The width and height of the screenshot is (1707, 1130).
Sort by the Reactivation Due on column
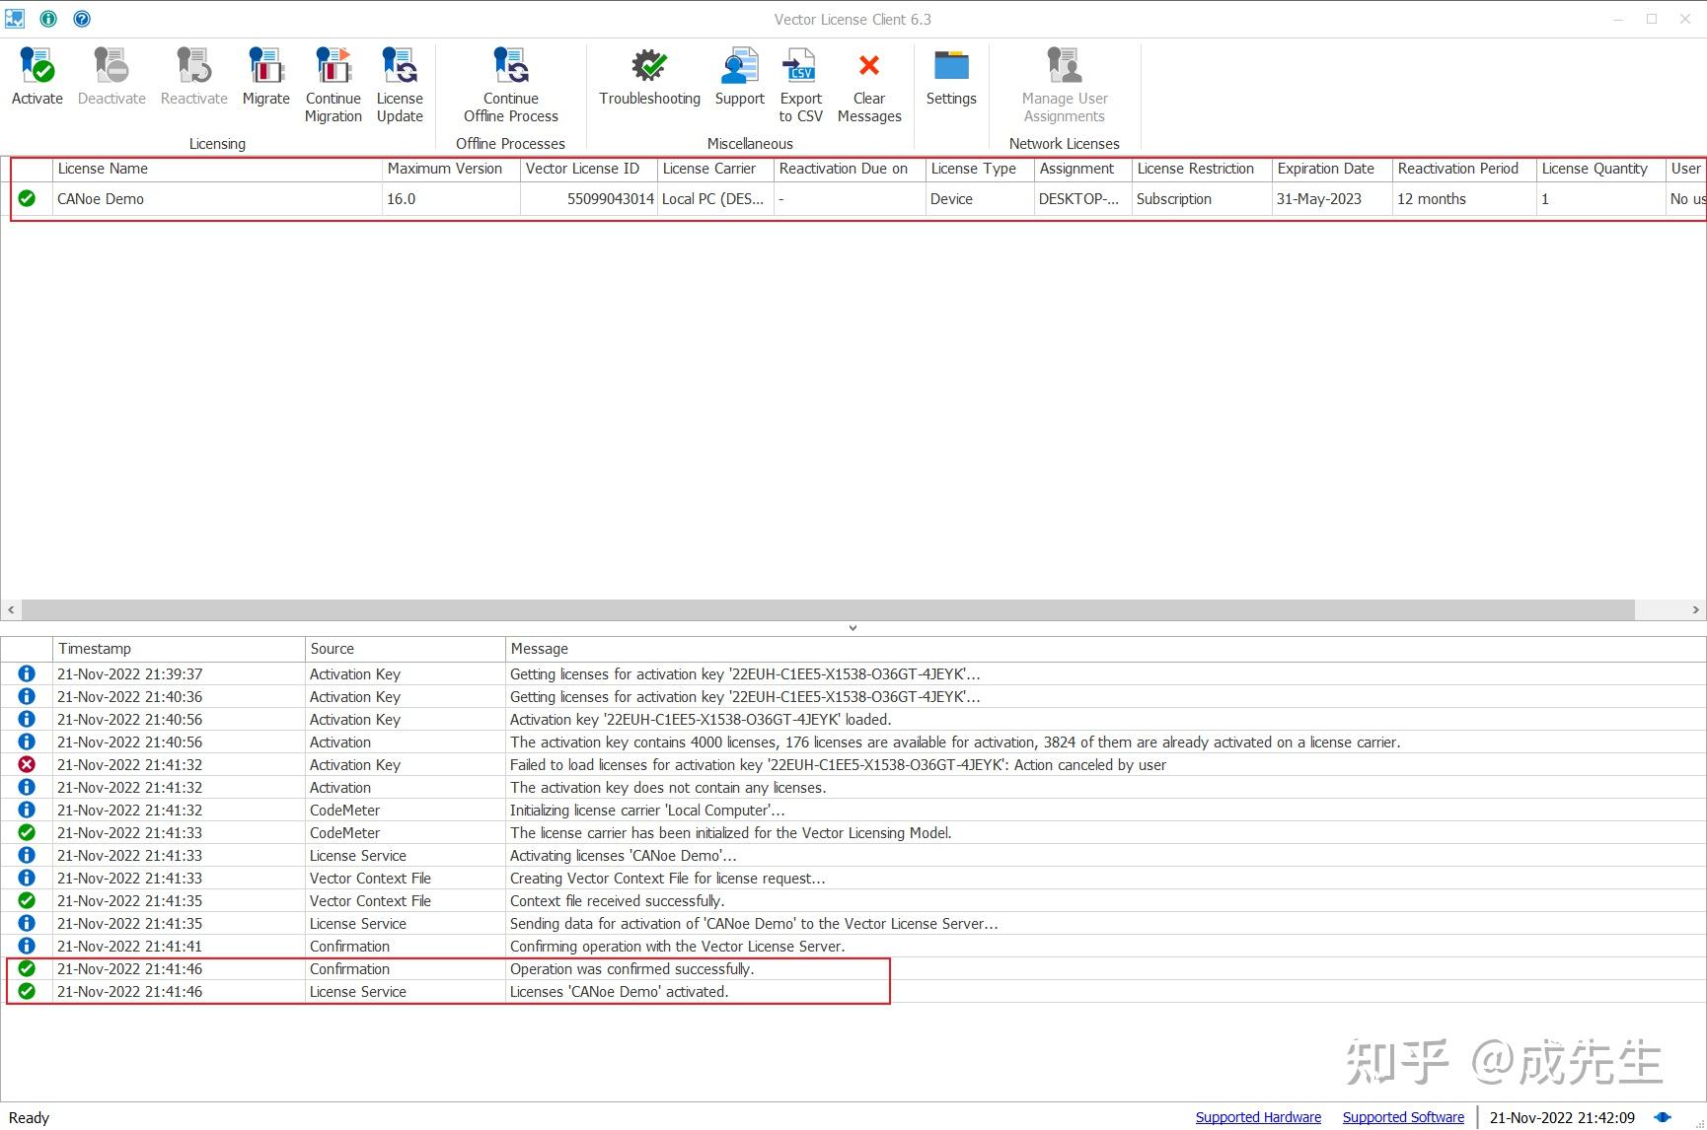[850, 169]
